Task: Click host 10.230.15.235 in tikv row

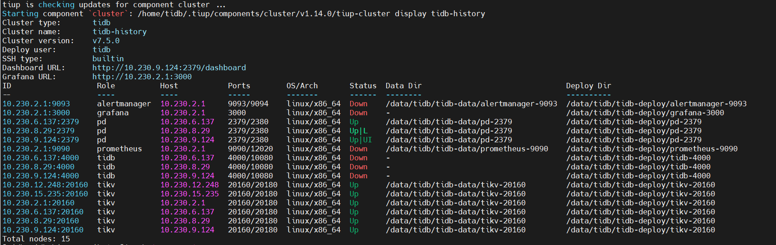Action: tap(189, 194)
